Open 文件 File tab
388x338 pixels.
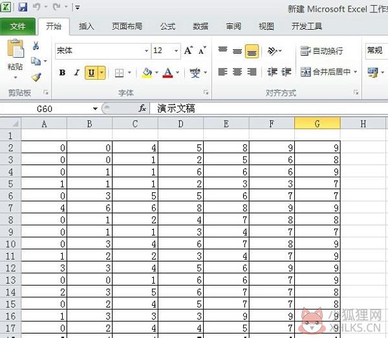[17, 27]
